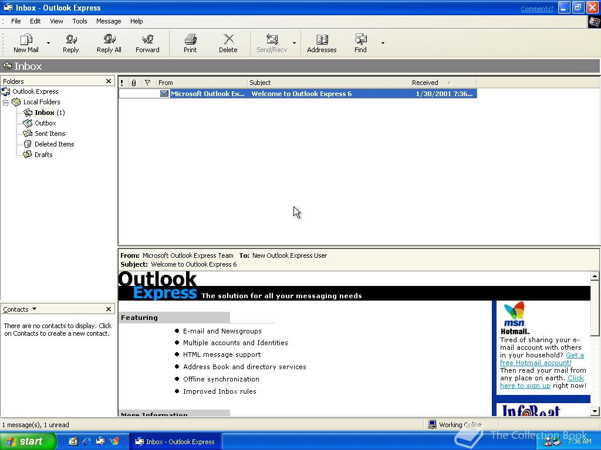Open the Find dropdown arrow
This screenshot has height=450, width=601.
point(383,43)
